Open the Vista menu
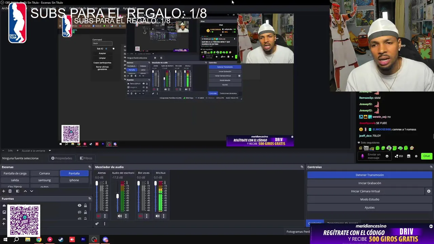 (34, 8)
